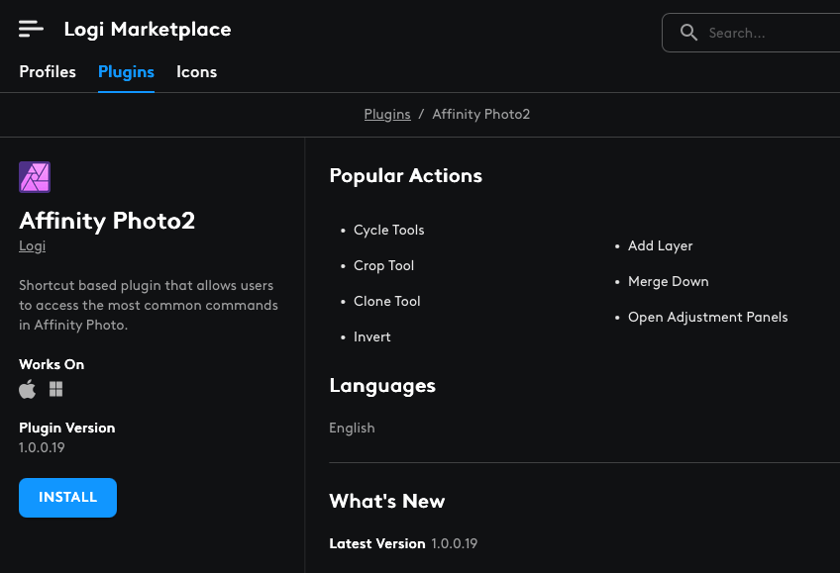Click the Works On label
The image size is (840, 573).
point(52,364)
